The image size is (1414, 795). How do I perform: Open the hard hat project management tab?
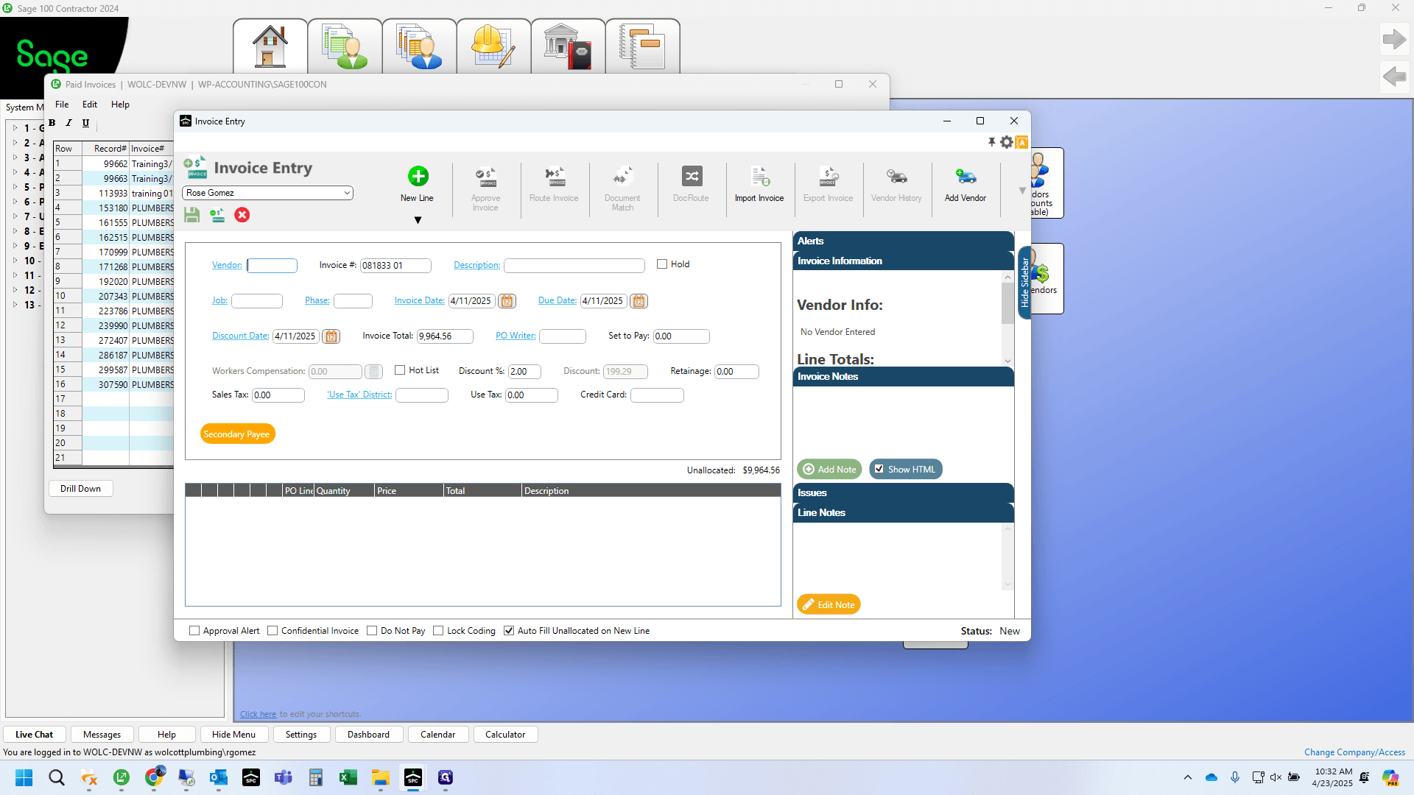point(493,46)
